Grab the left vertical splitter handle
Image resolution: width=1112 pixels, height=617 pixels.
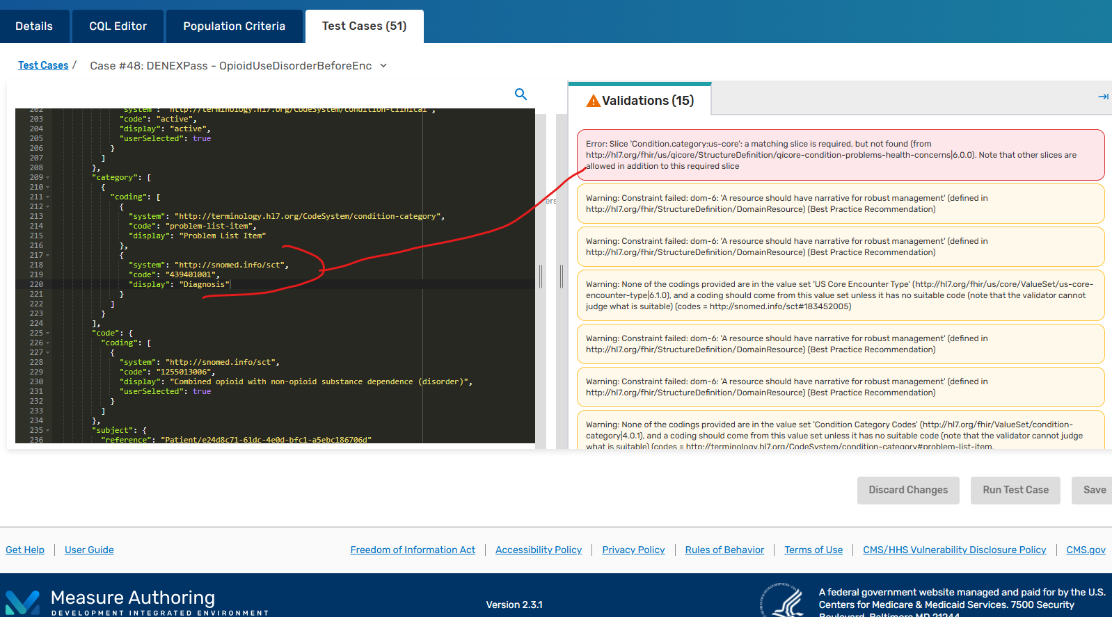click(x=541, y=277)
